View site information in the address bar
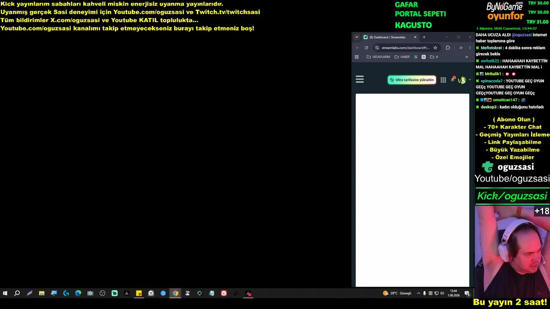 point(377,48)
